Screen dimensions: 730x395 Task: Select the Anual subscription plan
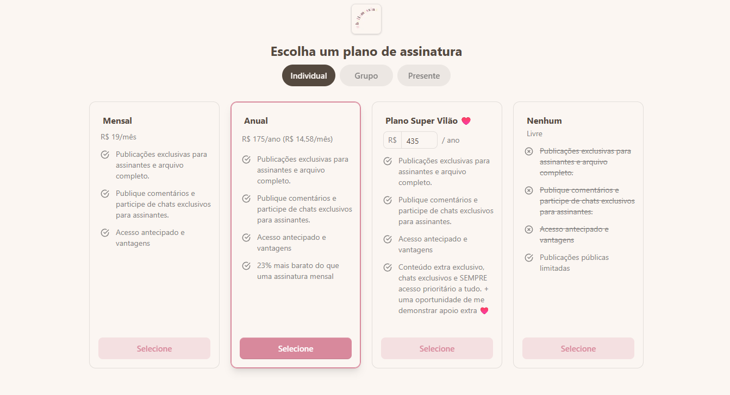[x=295, y=348]
